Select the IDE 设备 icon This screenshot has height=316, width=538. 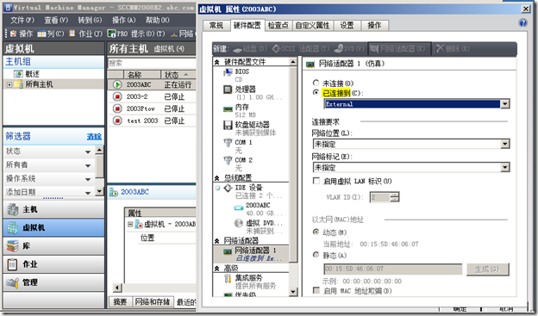(228, 188)
